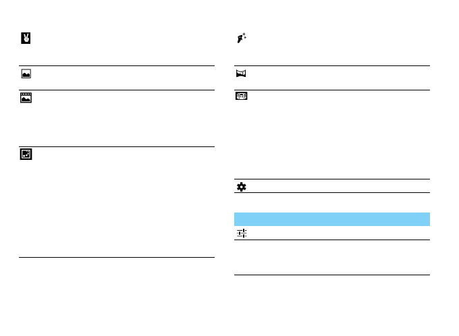
Task: Open the settings gear icon
Action: pos(241,186)
